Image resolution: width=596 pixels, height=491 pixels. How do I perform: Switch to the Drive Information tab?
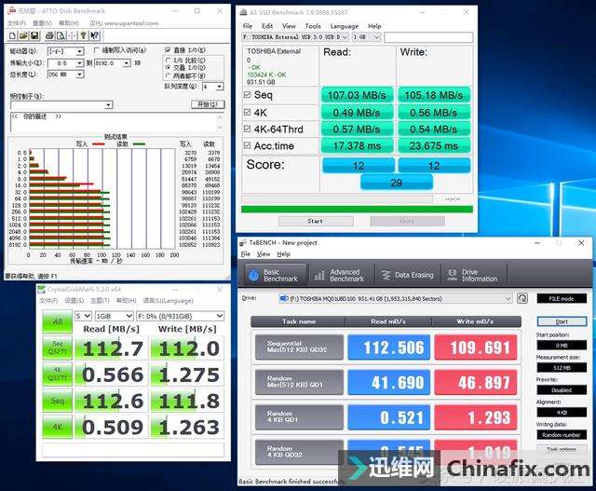[x=474, y=276]
